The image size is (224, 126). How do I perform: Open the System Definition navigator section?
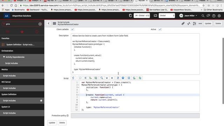click(22, 94)
